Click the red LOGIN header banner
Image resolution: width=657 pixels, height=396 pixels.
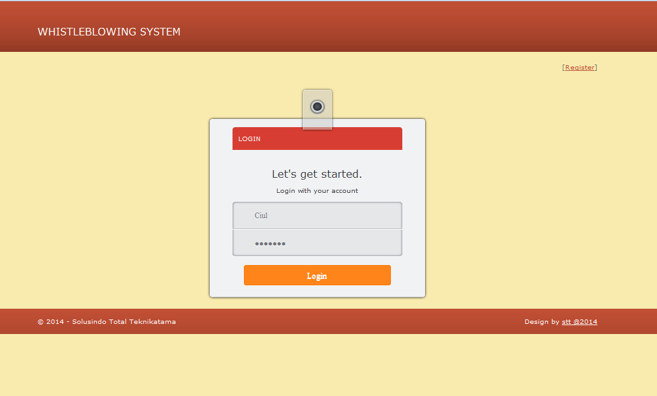click(317, 138)
